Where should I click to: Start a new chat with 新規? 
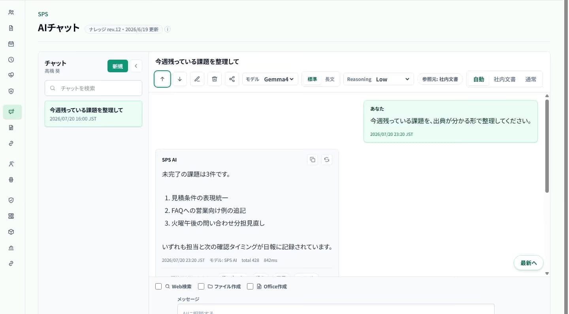118,66
